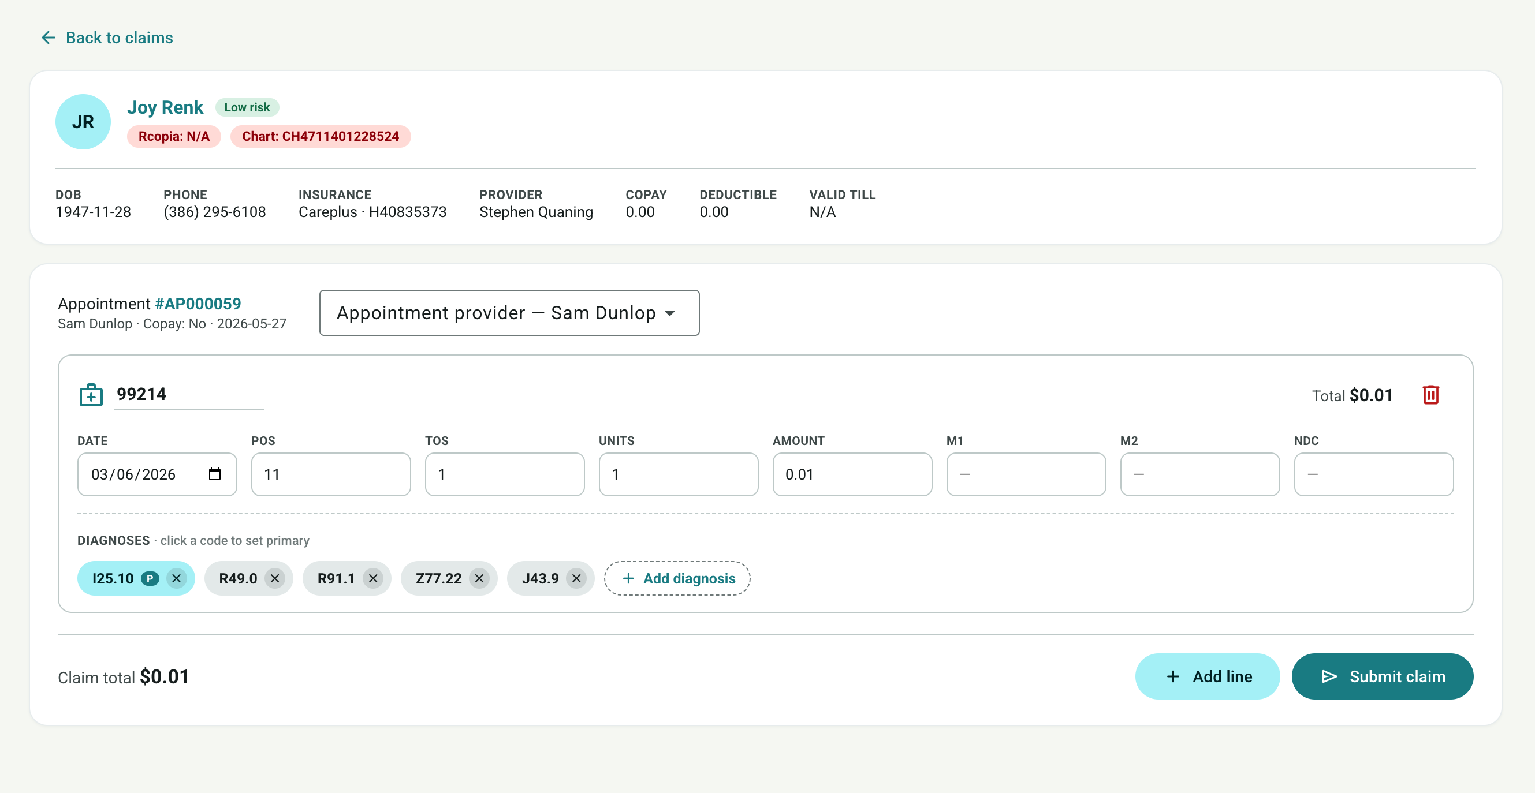The height and width of the screenshot is (793, 1535).
Task: Focus the service date field
Action: [x=157, y=474]
